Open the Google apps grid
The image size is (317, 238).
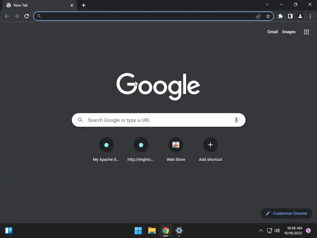pyautogui.click(x=306, y=32)
